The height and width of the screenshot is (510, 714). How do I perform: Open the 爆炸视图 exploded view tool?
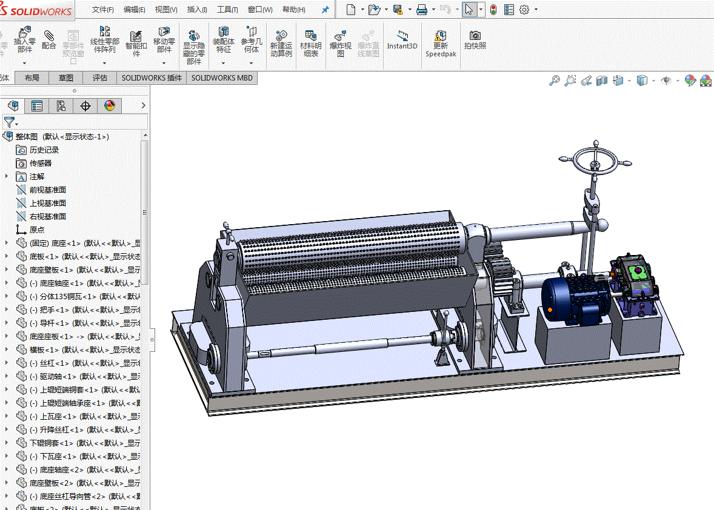click(x=340, y=36)
